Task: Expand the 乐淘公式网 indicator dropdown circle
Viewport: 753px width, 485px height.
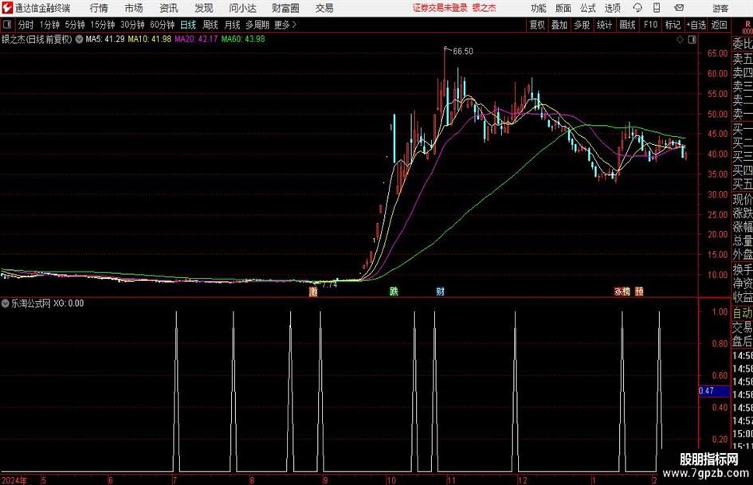Action: [x=6, y=303]
